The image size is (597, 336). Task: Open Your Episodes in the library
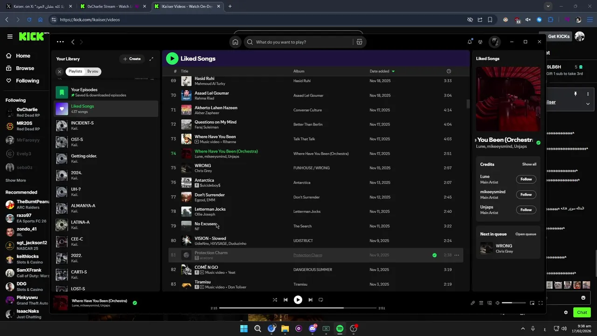106,92
